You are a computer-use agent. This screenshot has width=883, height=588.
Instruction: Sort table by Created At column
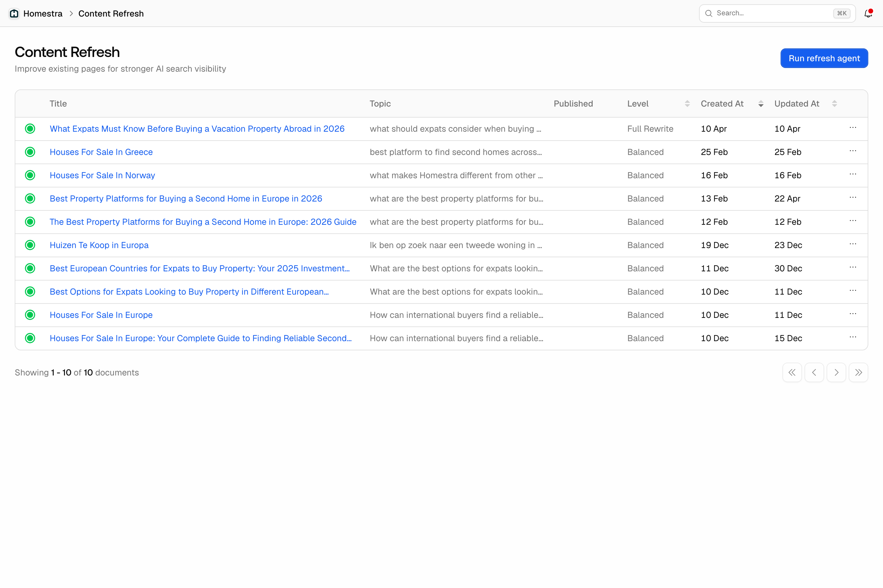click(x=761, y=104)
